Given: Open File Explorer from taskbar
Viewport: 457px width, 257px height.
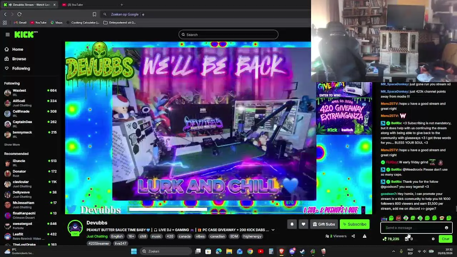Looking at the screenshot, I should 229,251.
